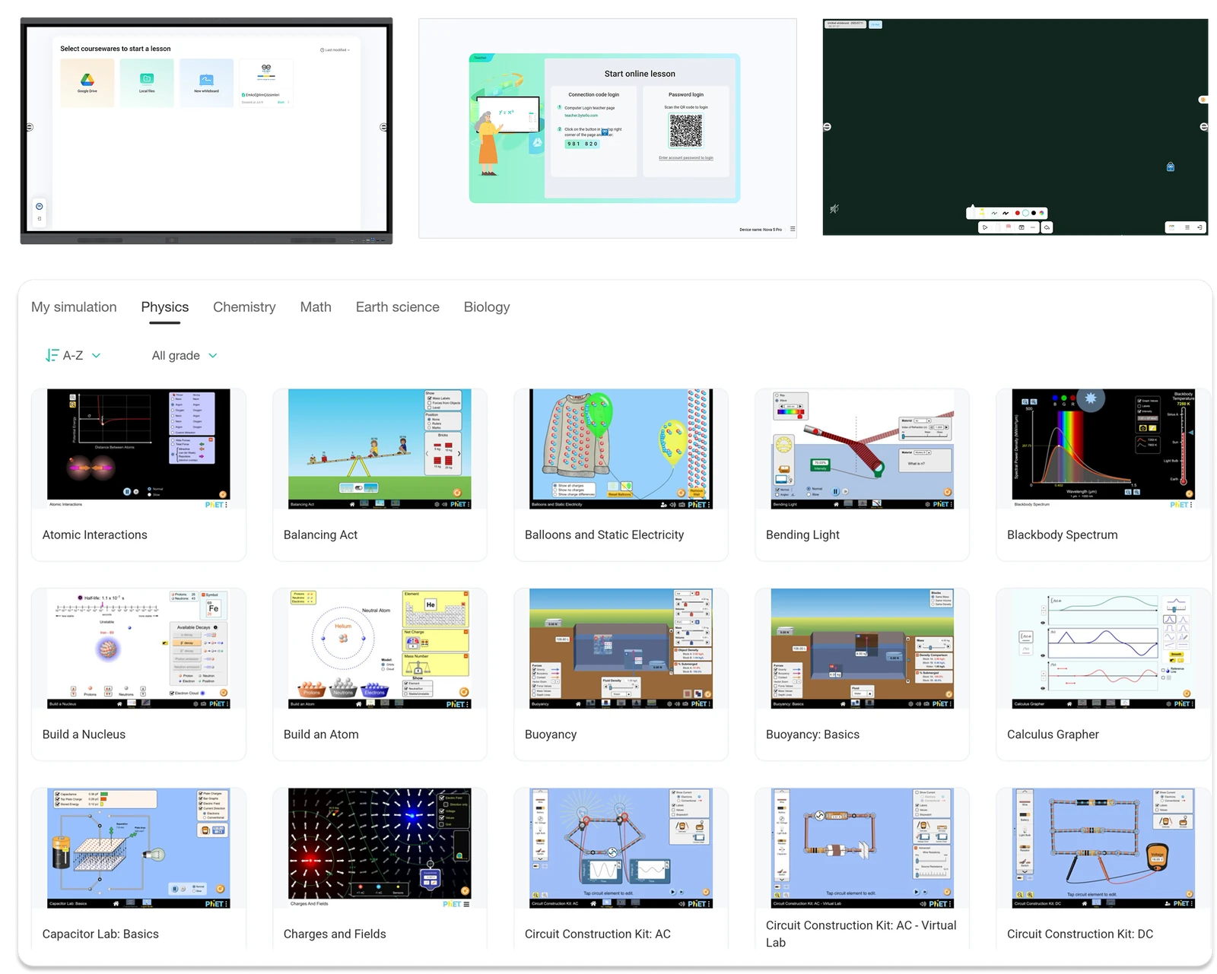Click the exit icon in whiteboard toolbar
The image size is (1217, 974).
[x=1200, y=227]
